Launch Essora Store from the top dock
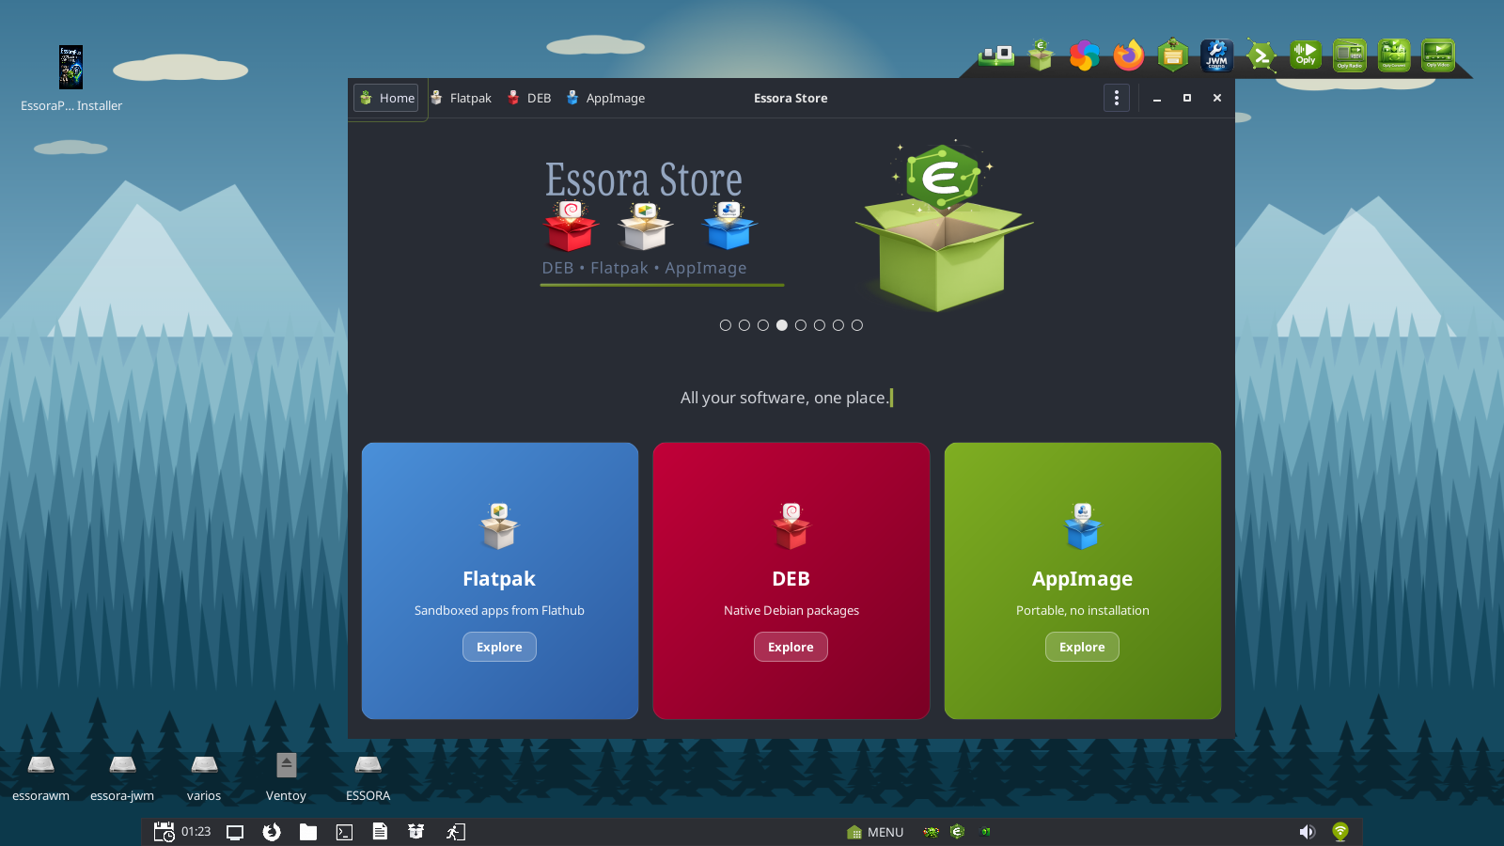The width and height of the screenshot is (1504, 846). point(1041,55)
